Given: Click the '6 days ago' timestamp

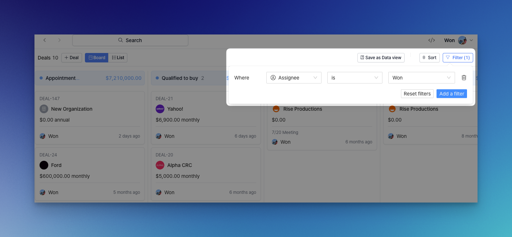Looking at the screenshot, I should (x=245, y=136).
